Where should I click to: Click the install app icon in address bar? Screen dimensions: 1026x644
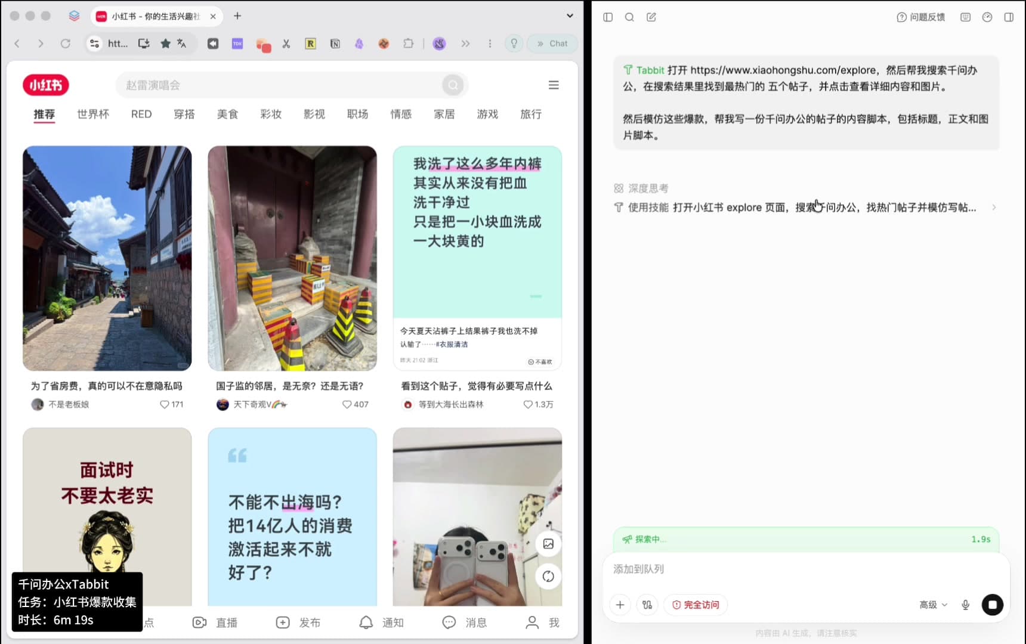tap(144, 44)
